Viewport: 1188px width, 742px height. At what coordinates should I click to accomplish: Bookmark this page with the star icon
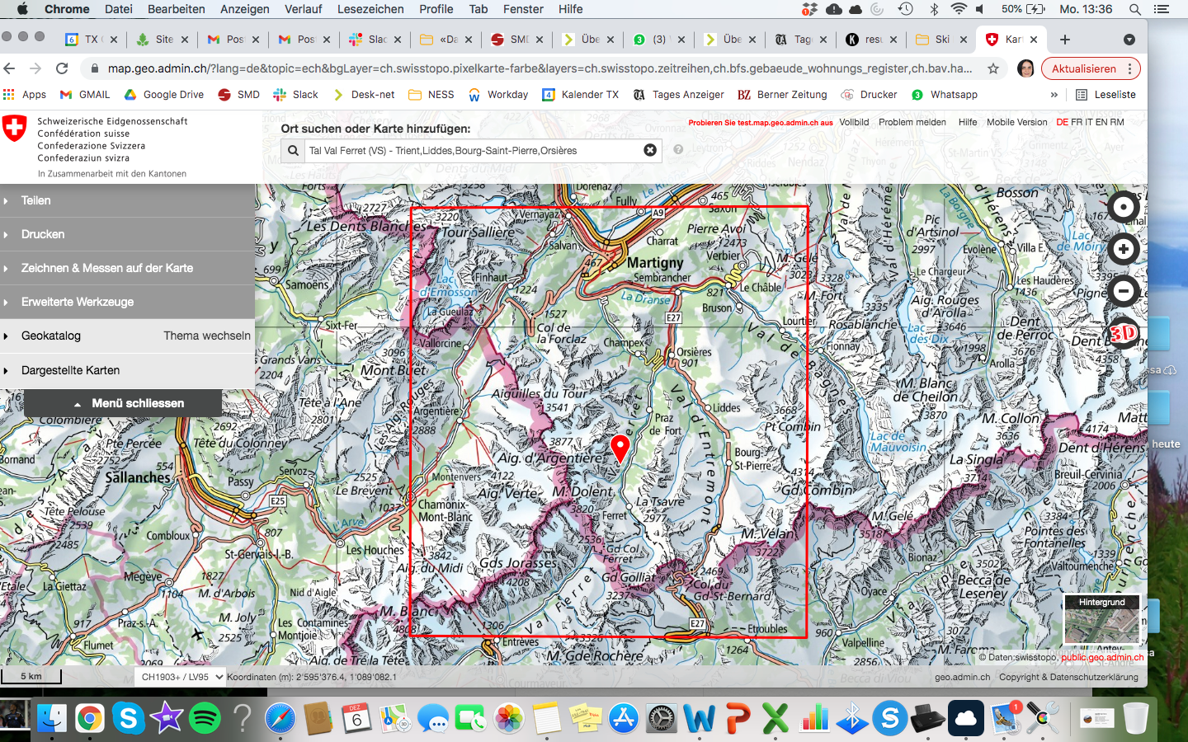point(993,68)
